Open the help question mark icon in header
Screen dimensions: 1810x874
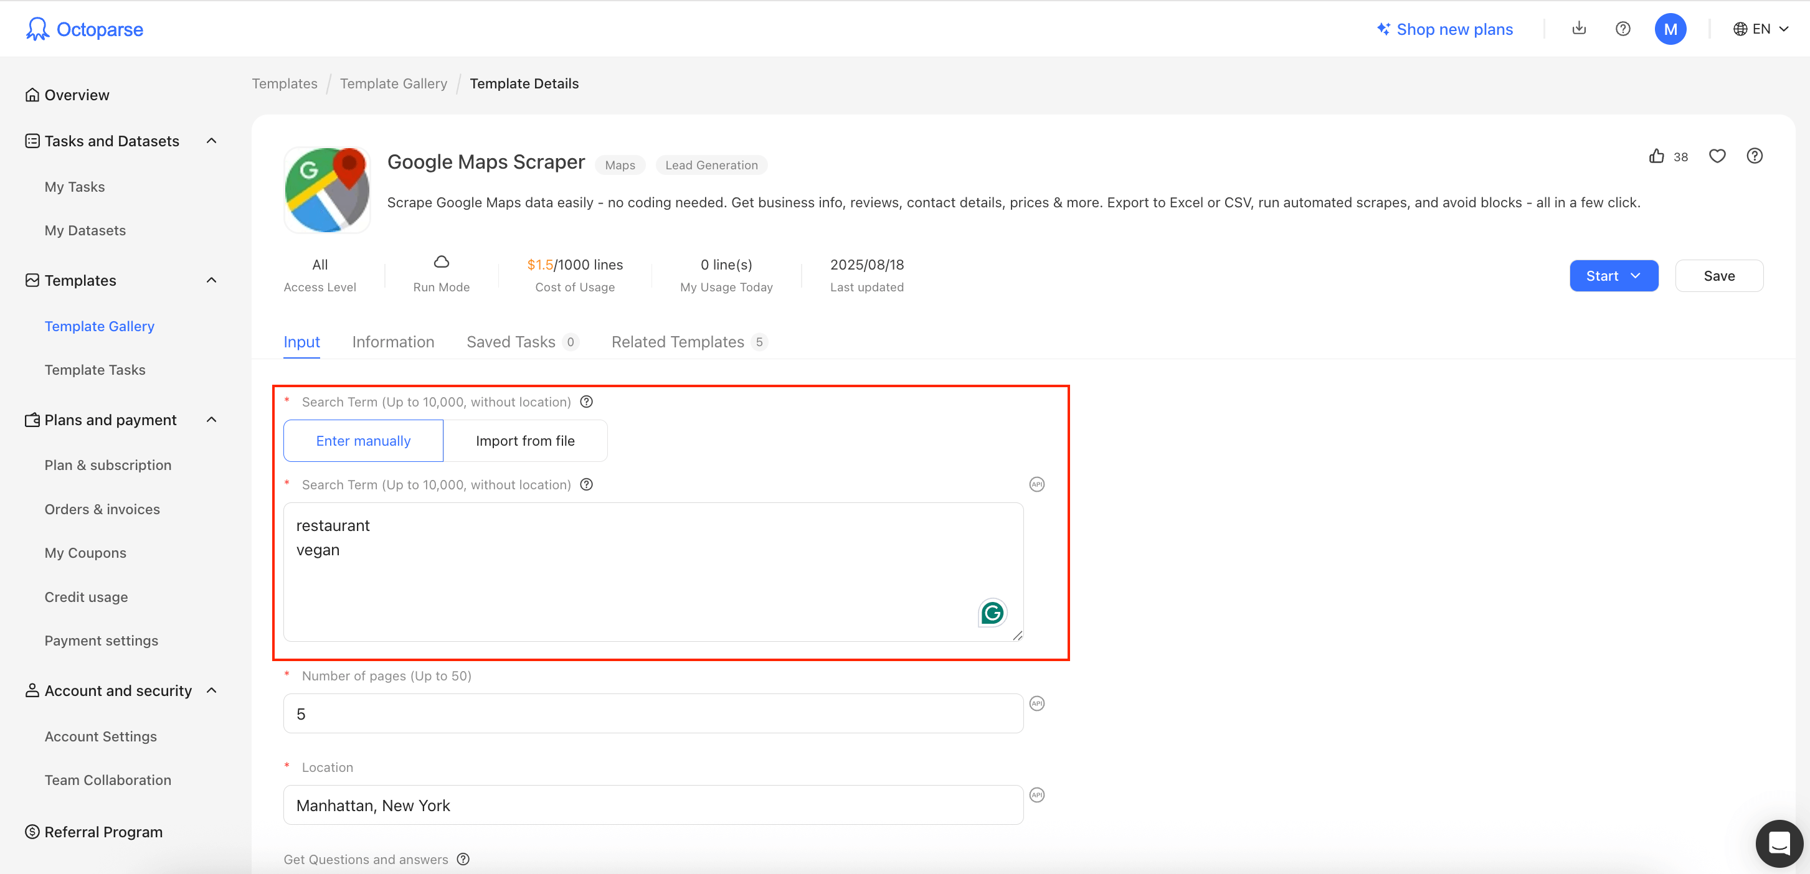[x=1623, y=29]
